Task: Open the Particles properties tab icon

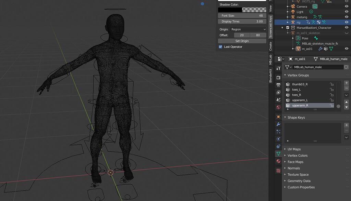Action: 278,132
